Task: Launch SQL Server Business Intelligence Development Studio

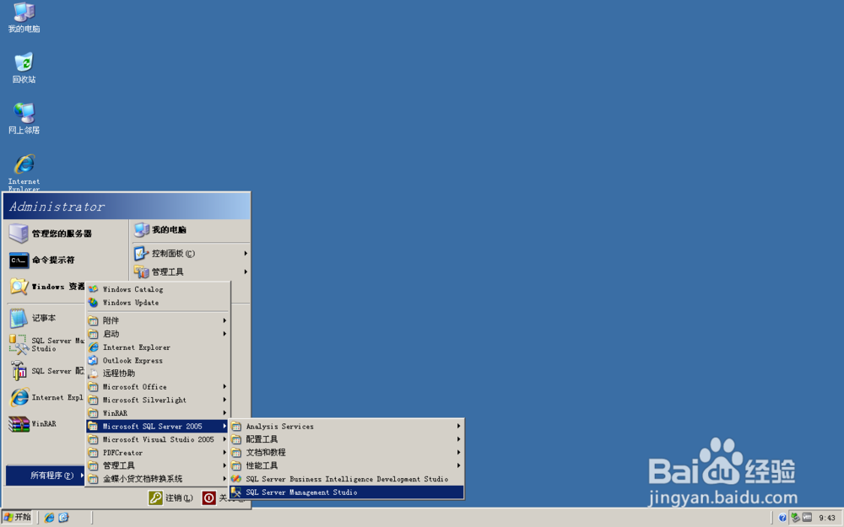Action: (347, 479)
